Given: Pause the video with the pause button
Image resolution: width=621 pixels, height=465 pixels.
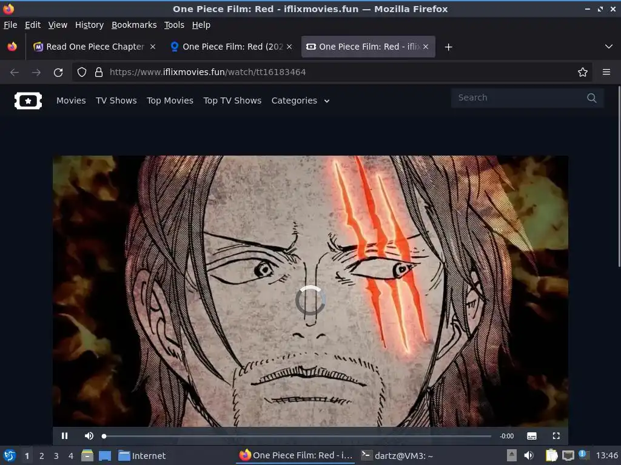Looking at the screenshot, I should click(64, 436).
